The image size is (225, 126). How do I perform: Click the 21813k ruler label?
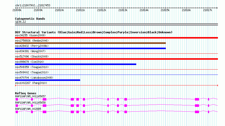(123, 10)
